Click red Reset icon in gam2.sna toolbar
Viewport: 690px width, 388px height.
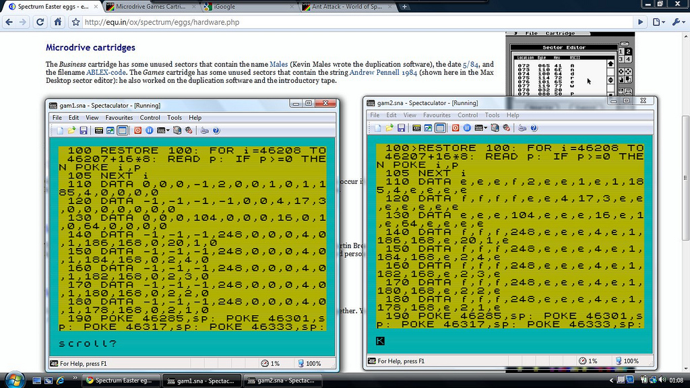(456, 128)
